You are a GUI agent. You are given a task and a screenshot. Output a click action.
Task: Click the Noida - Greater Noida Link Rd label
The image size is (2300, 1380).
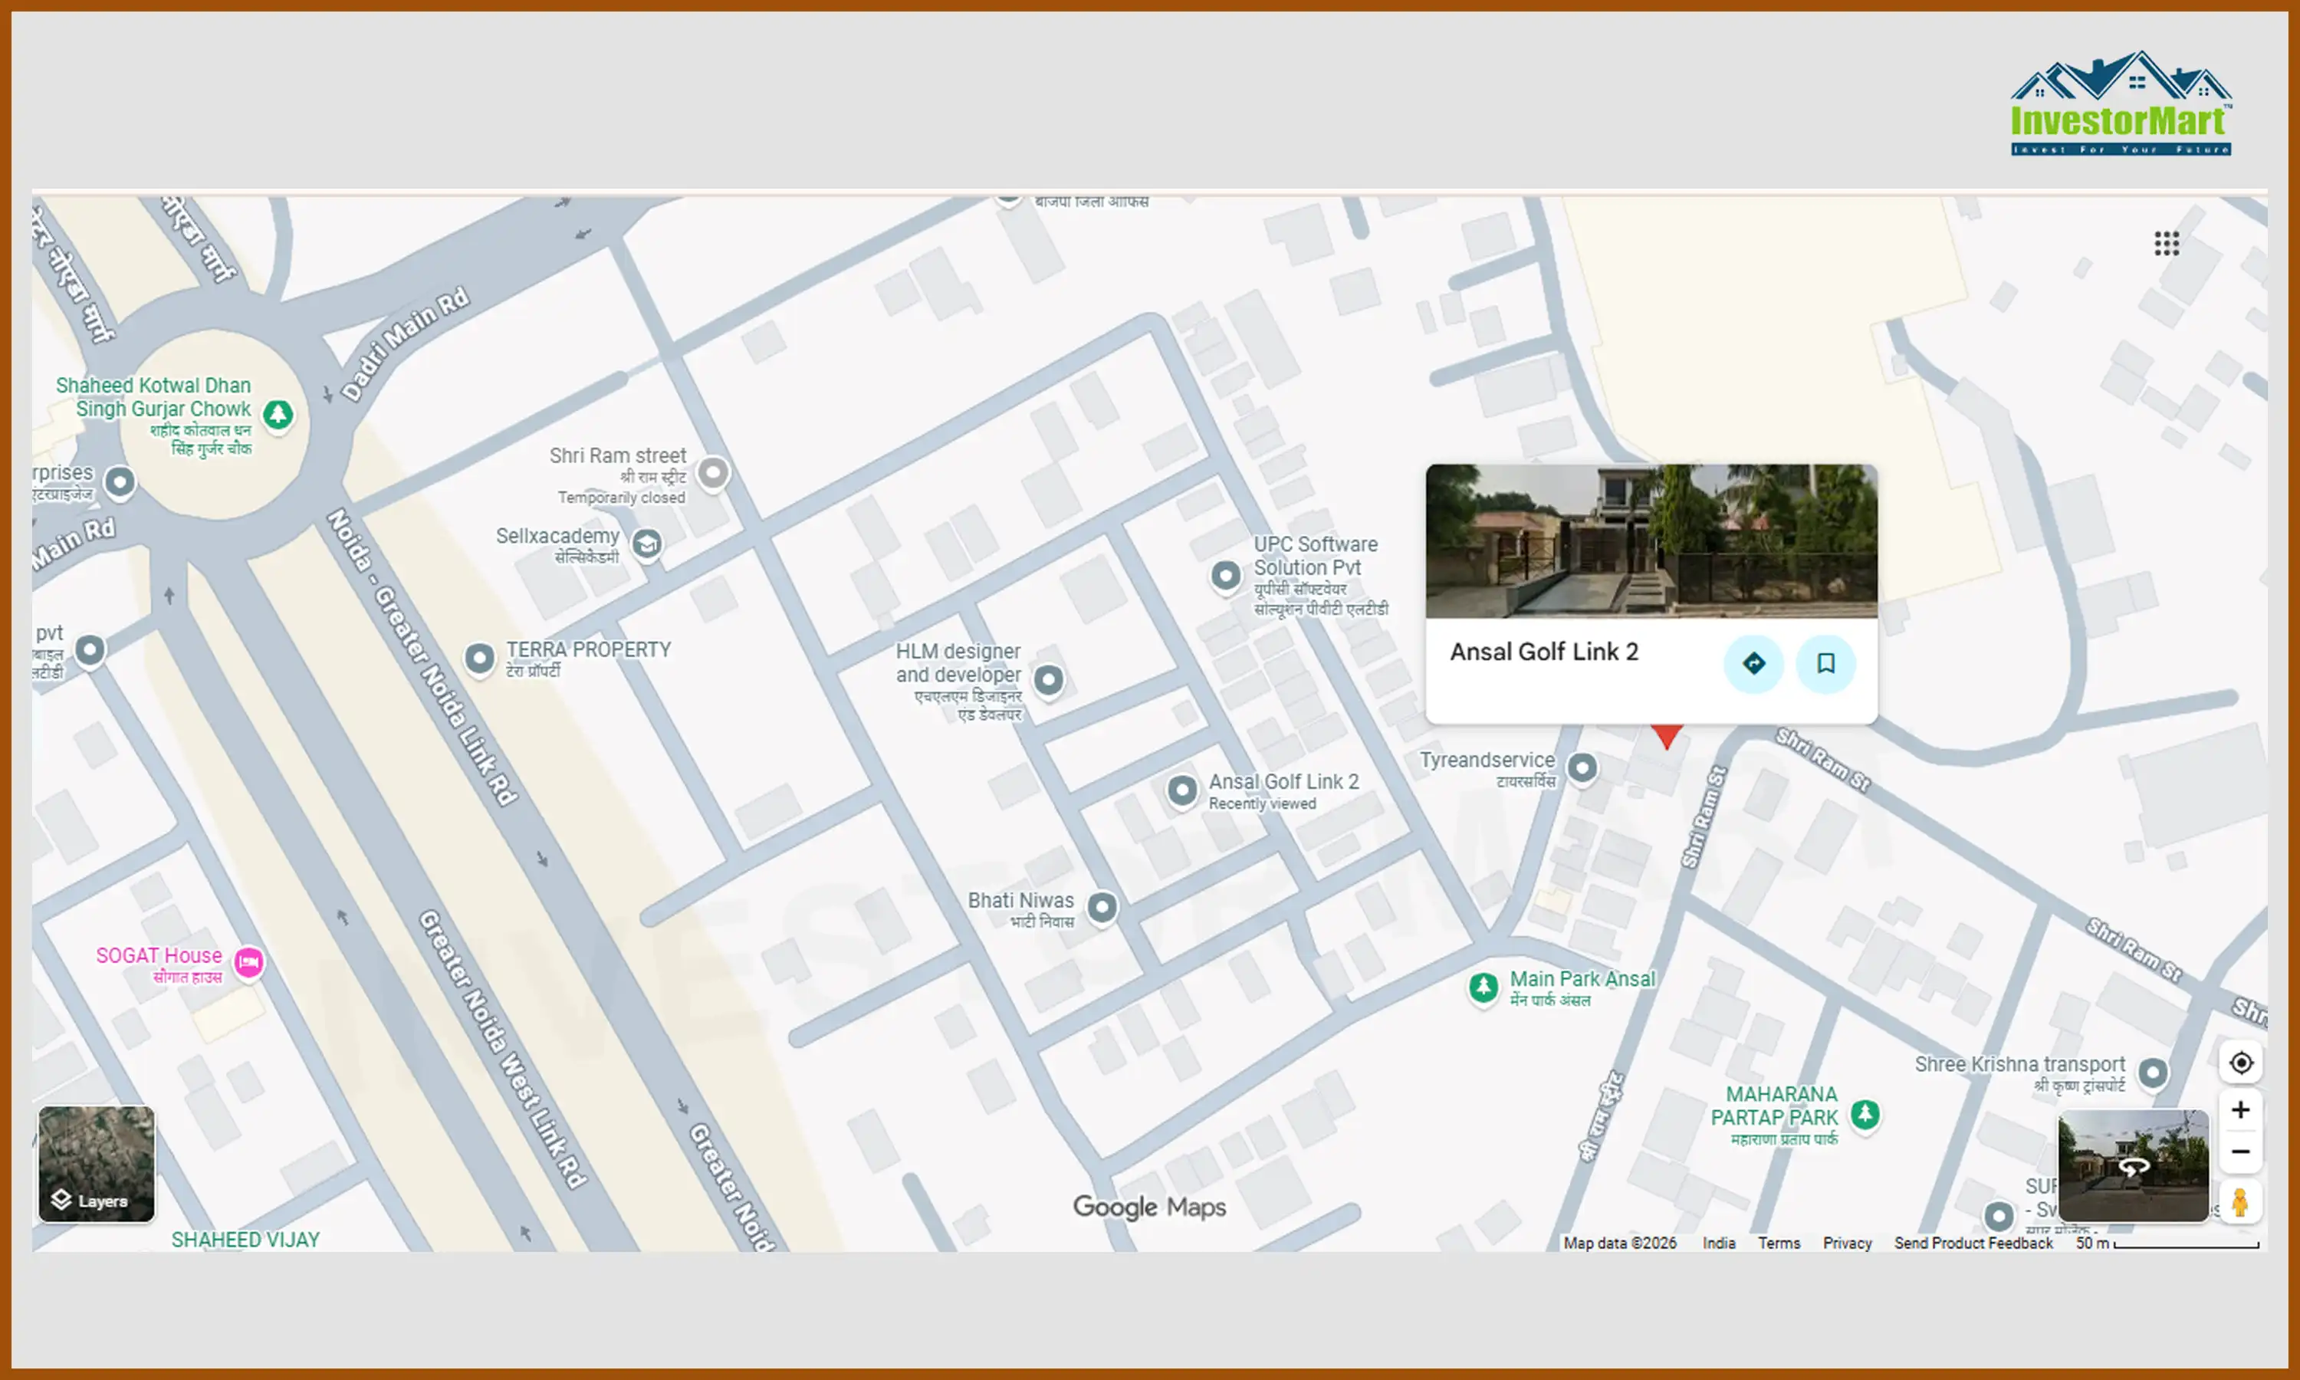pyautogui.click(x=422, y=656)
